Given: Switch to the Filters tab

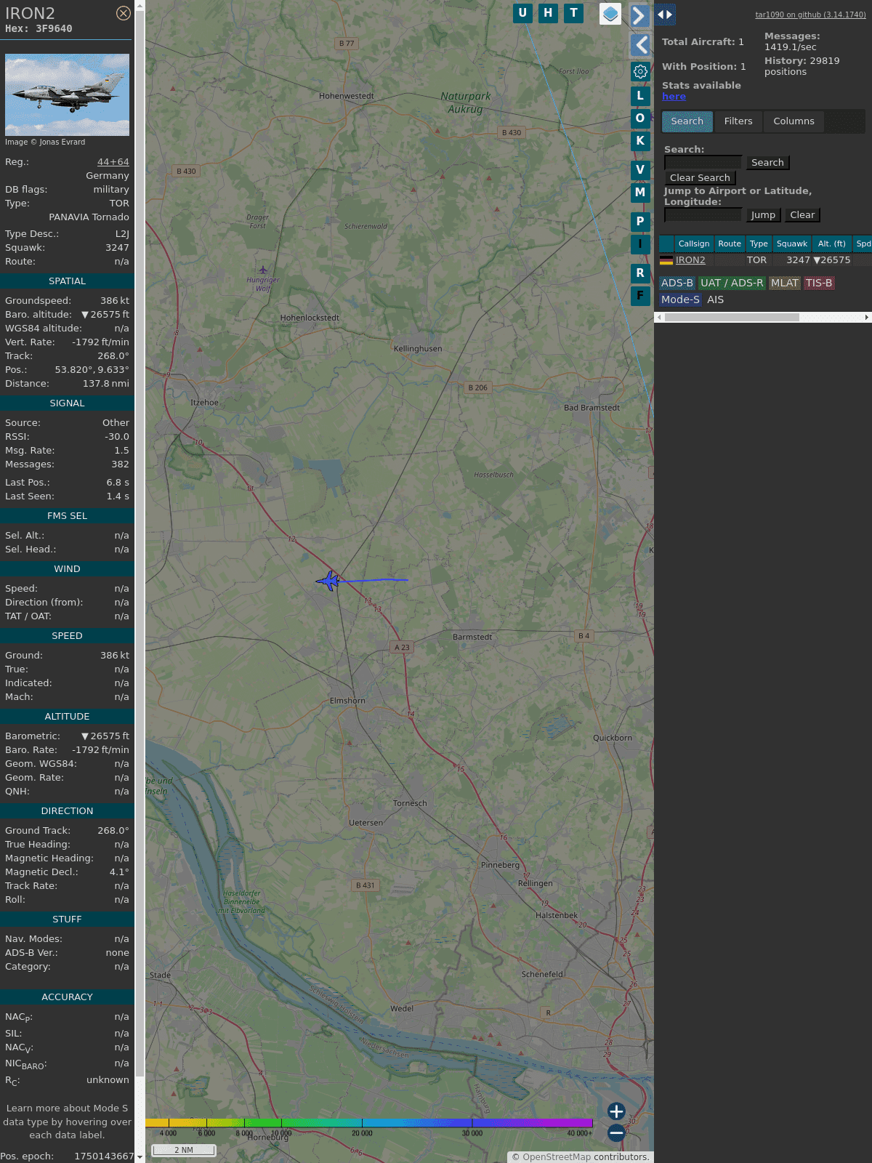Looking at the screenshot, I should (x=738, y=121).
